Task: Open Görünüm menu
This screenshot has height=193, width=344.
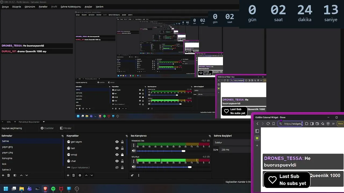Action: click(30, 7)
